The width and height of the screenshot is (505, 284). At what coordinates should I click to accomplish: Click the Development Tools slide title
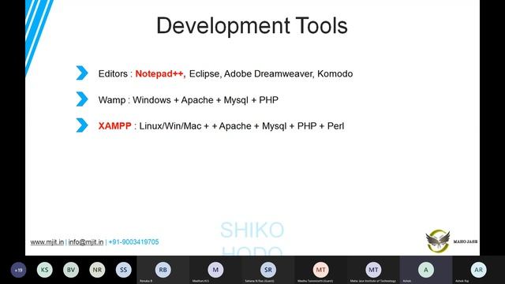[x=252, y=26]
